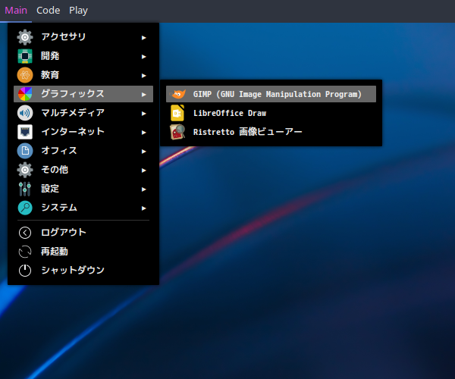Screen dimensions: 455x379
Task: Click the 再起動 circular arrows icon
Action: [25, 252]
